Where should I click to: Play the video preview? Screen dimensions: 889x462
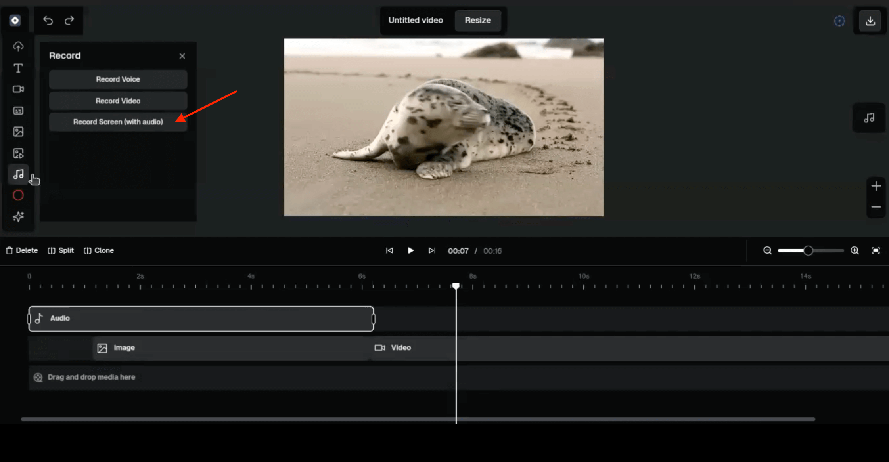coord(410,250)
